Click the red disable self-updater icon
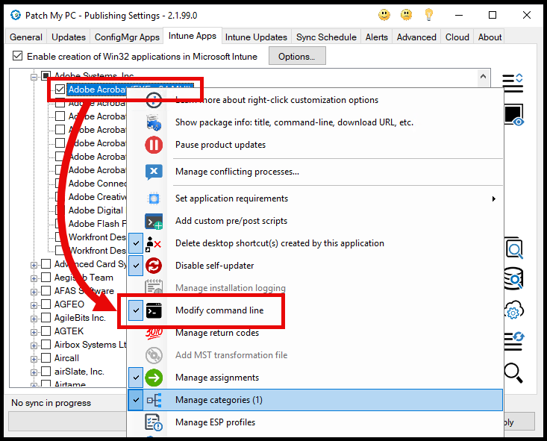 point(154,266)
